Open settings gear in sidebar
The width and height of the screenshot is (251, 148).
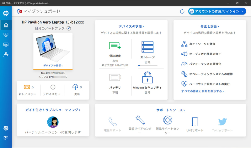tap(6, 128)
